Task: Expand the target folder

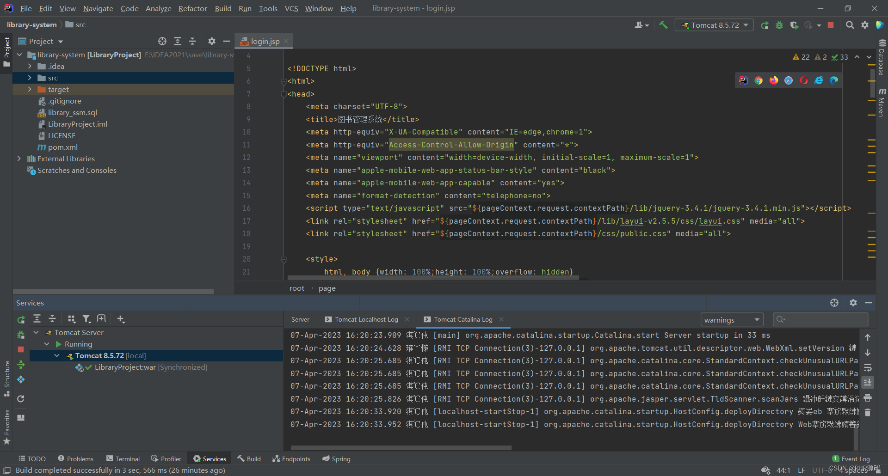Action: (30, 89)
